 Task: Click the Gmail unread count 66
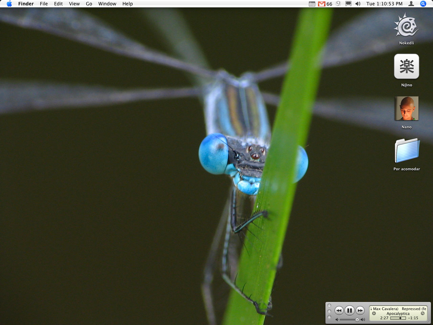click(329, 4)
